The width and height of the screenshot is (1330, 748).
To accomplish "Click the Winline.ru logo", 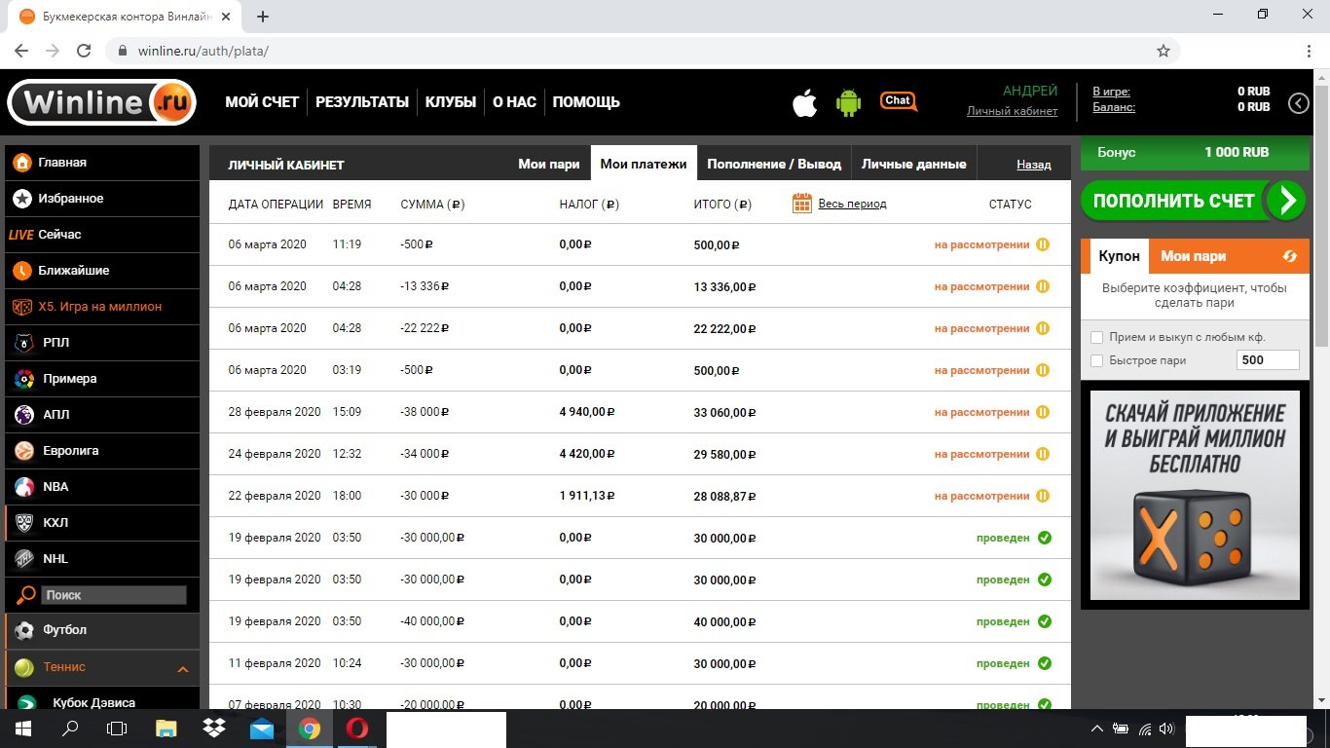I will [101, 102].
